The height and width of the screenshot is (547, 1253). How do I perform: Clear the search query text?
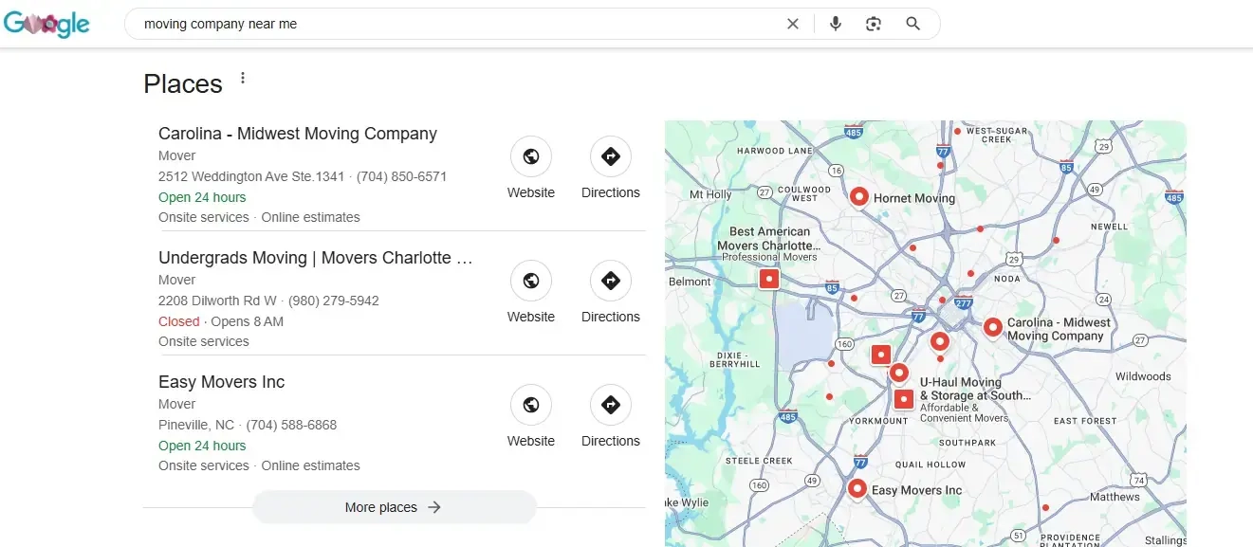pyautogui.click(x=793, y=25)
